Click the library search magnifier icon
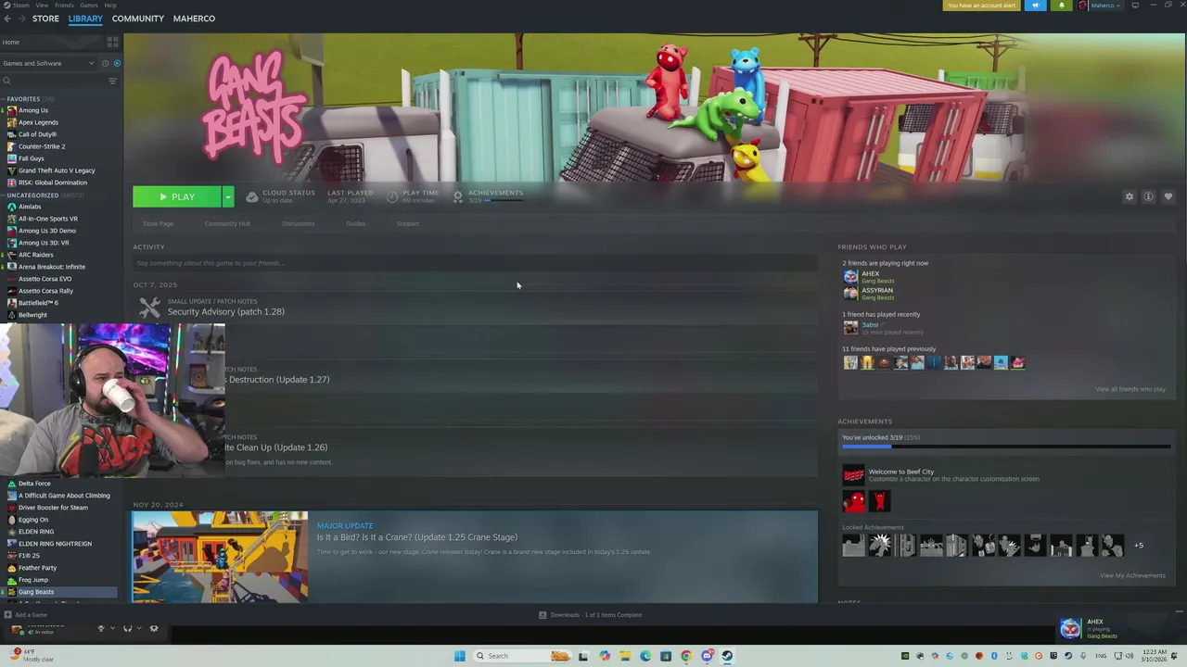Screen dimensions: 1187x667 click(x=6, y=81)
